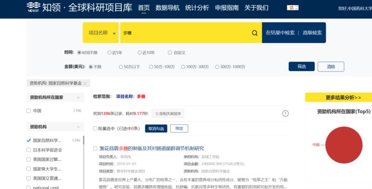Check the 紫花苜蓿多糖 project result

pyautogui.click(x=95, y=149)
